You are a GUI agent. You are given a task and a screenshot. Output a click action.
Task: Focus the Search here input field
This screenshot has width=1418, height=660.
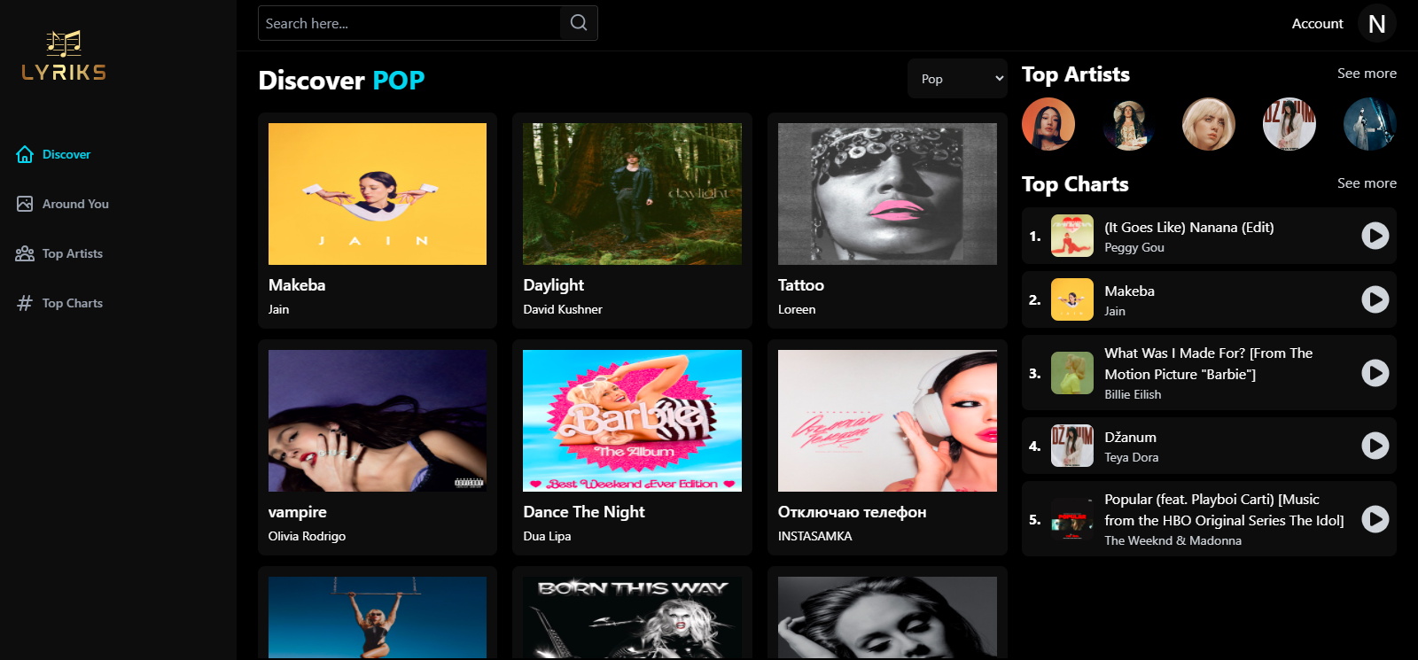pyautogui.click(x=409, y=23)
